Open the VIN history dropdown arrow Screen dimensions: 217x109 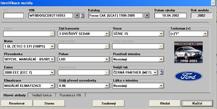point(77,16)
